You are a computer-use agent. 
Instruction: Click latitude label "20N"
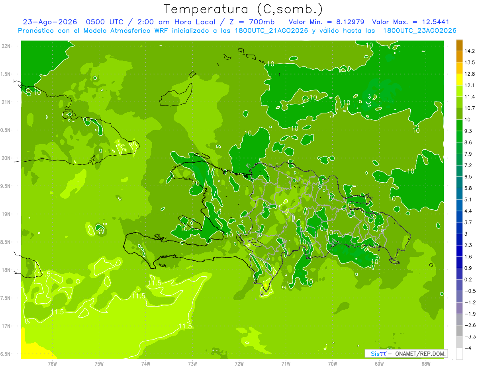click(6, 158)
